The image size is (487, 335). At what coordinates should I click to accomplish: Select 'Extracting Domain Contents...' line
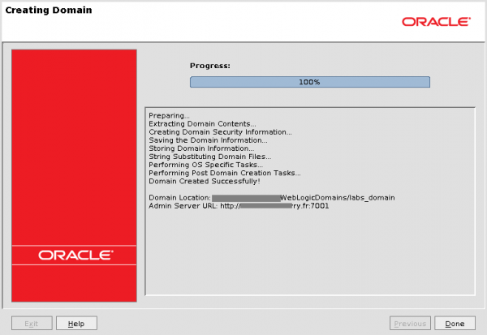202,123
